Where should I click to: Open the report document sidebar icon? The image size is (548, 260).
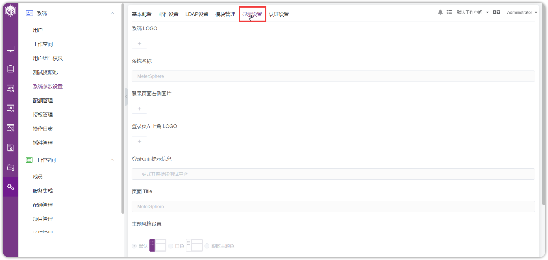(x=10, y=147)
